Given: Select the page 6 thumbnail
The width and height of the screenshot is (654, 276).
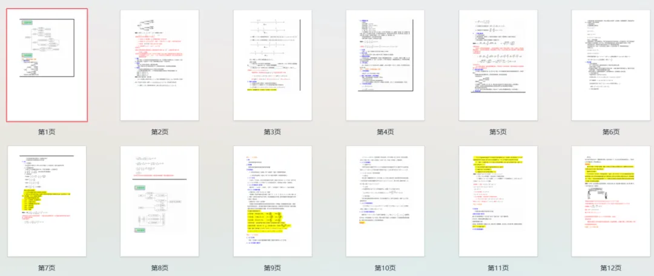Looking at the screenshot, I should (x=610, y=65).
